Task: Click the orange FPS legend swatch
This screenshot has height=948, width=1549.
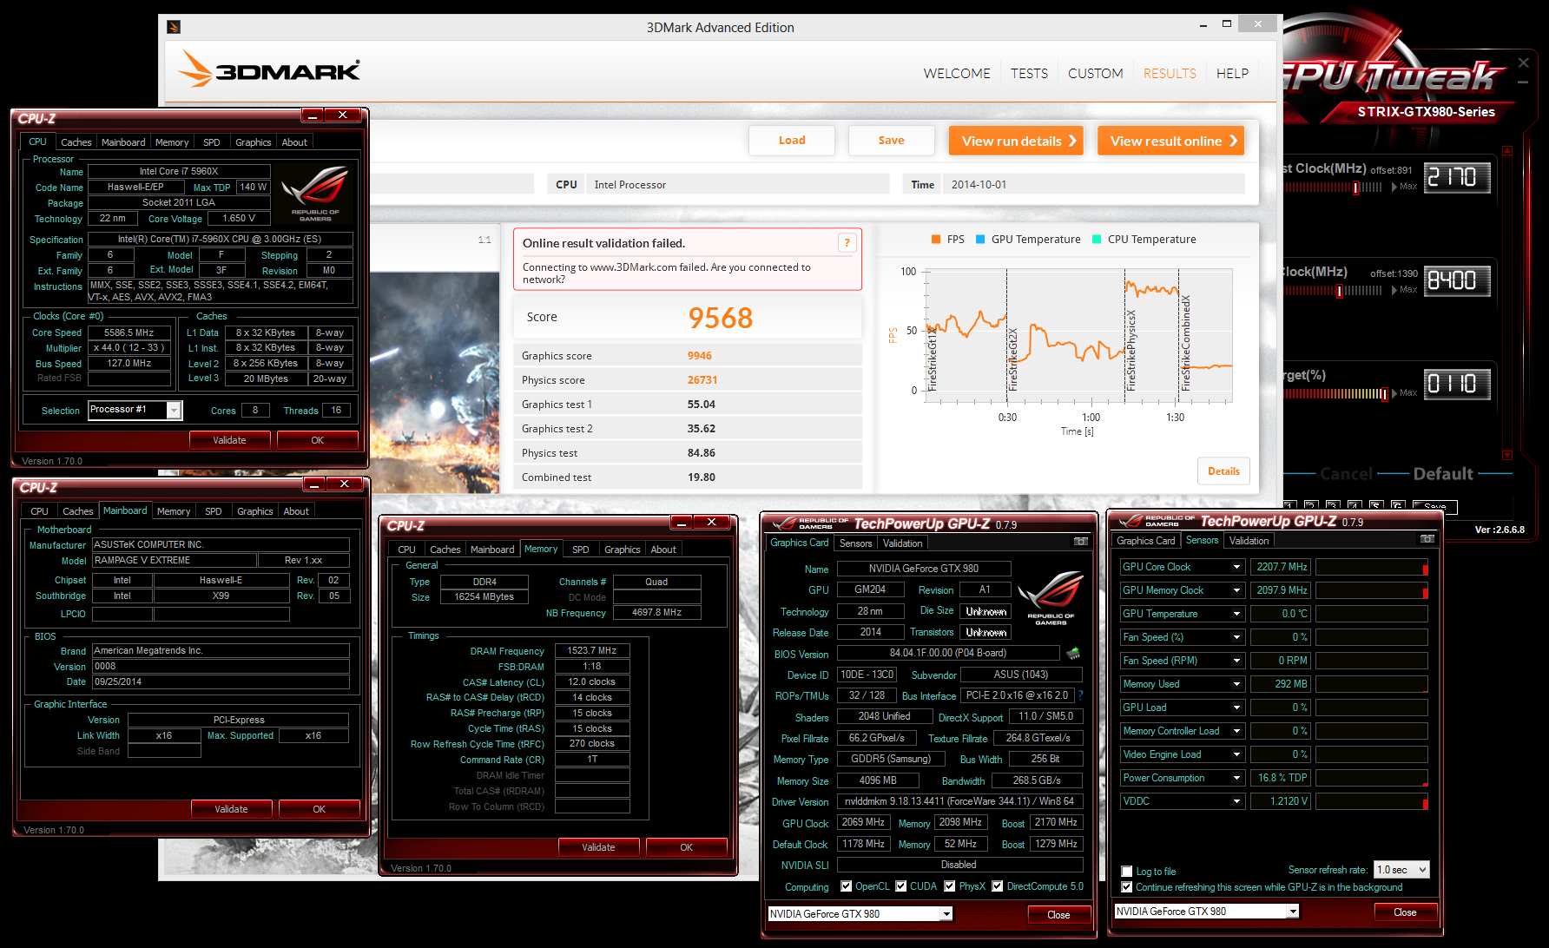Action: 936,240
